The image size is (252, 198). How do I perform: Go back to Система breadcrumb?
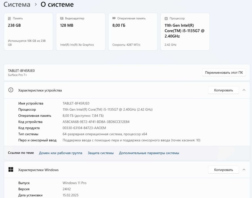pos(17,5)
